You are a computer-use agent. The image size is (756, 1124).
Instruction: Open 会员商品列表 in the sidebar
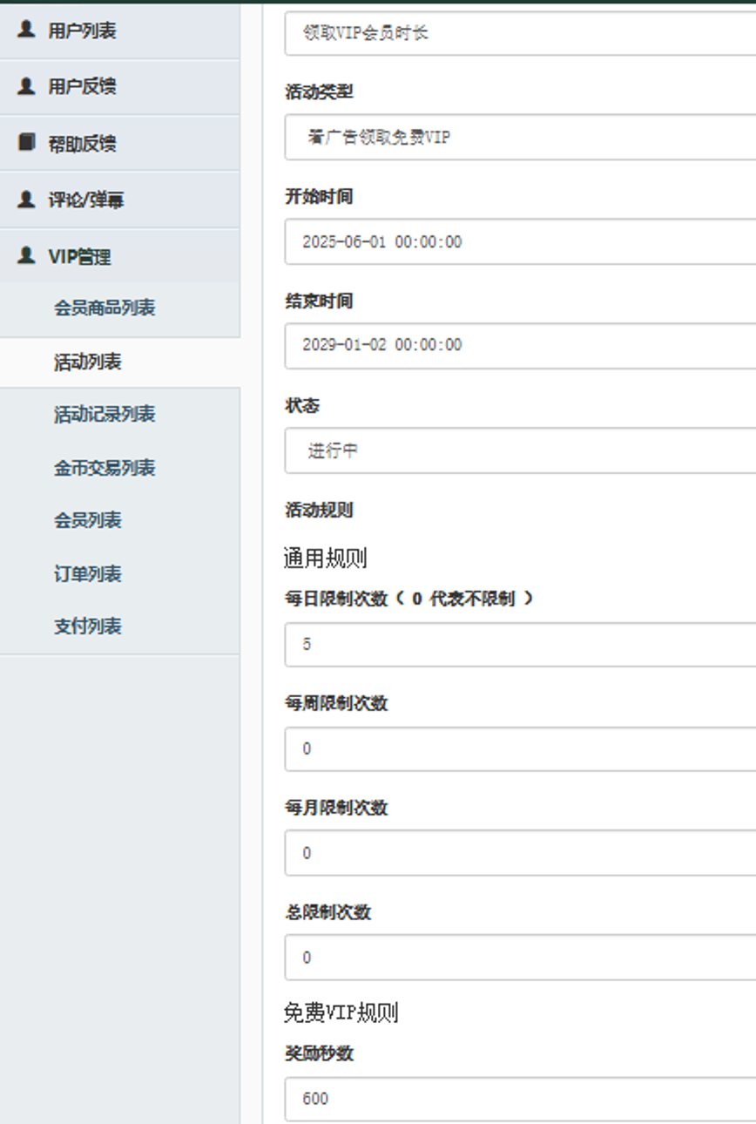click(105, 308)
